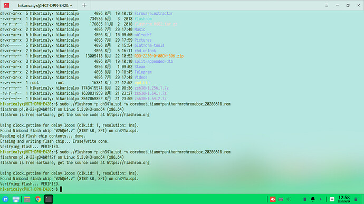Open the multitasking view icon
This screenshot has width=364, height=204.
click(16, 199)
